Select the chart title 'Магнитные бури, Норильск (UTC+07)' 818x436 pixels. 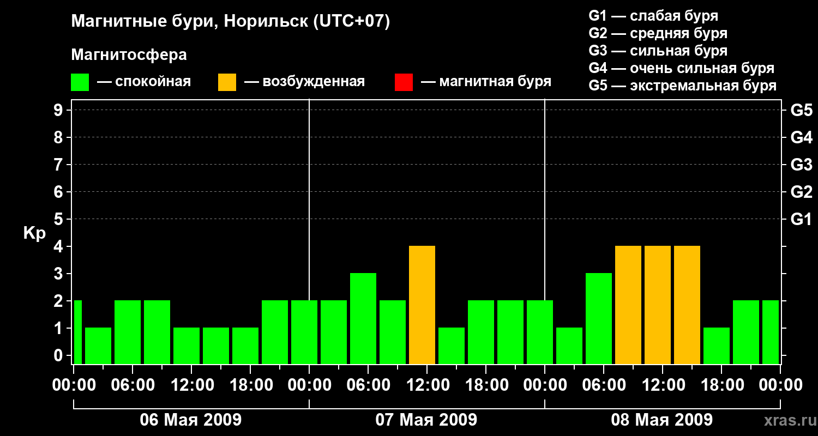point(231,22)
